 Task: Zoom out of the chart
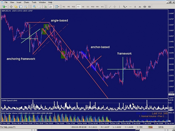39,7
